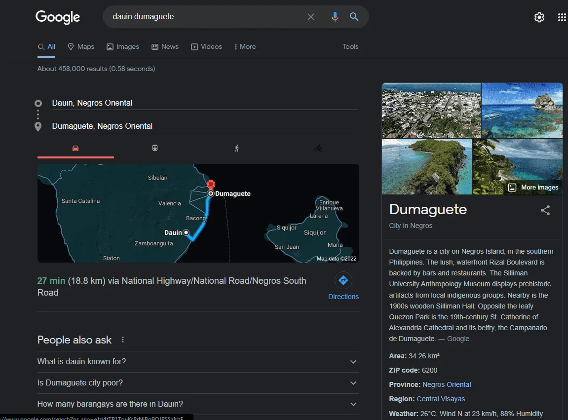Open the Central Visayas region link
568x420 pixels.
click(x=441, y=399)
